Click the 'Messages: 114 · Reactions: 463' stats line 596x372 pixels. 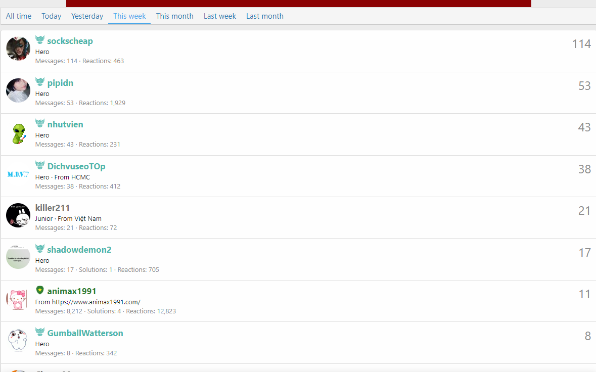[x=79, y=61]
